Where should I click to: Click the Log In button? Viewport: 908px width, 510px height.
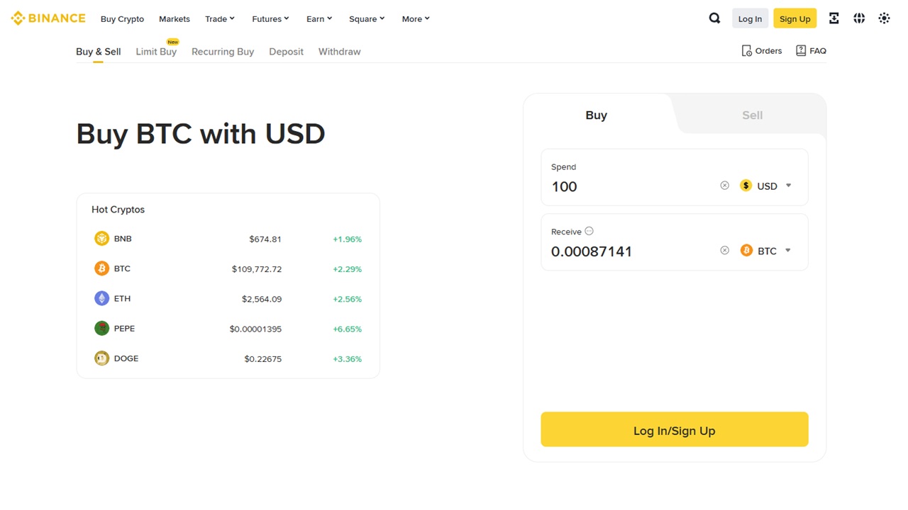tap(750, 18)
